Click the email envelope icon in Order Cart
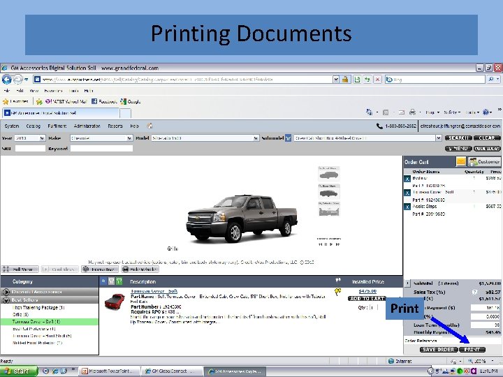 [x=461, y=161]
